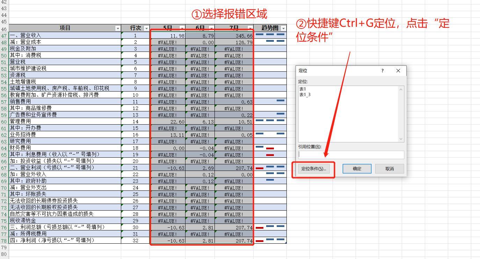480x259 pixels.
Task: Select row header 78
Action: coord(4,240)
